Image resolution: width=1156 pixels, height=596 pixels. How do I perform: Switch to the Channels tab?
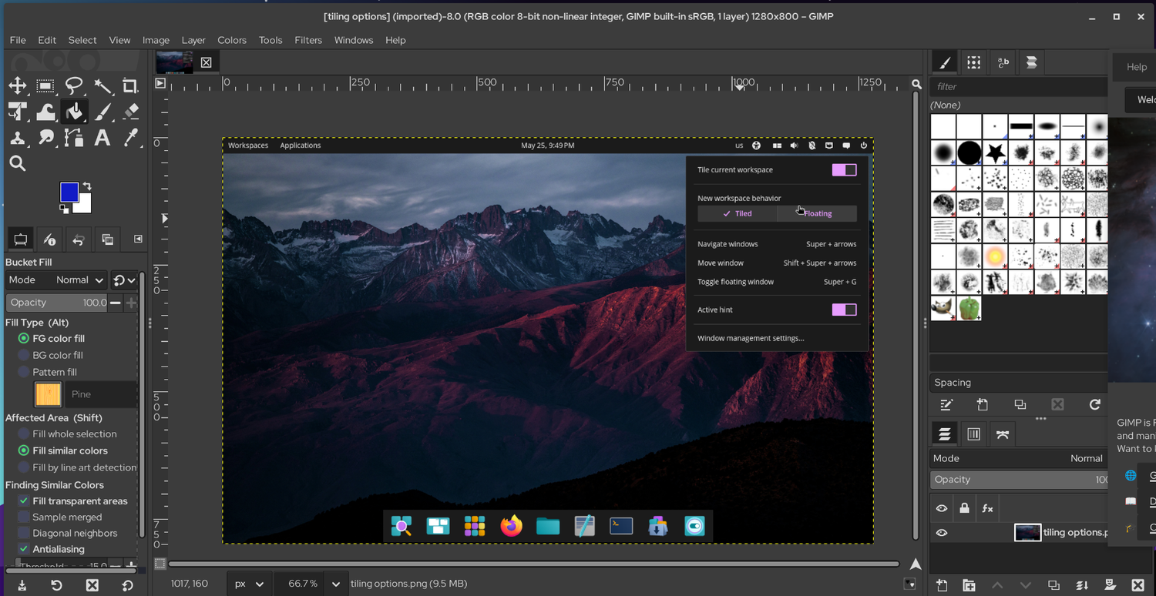point(973,434)
